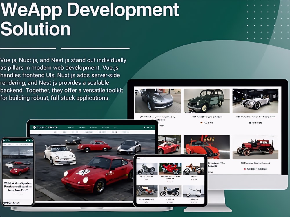This screenshot has width=290, height=217.
Task: Open the black motorcycle thumbnail on the tablet
Action: 147,169
